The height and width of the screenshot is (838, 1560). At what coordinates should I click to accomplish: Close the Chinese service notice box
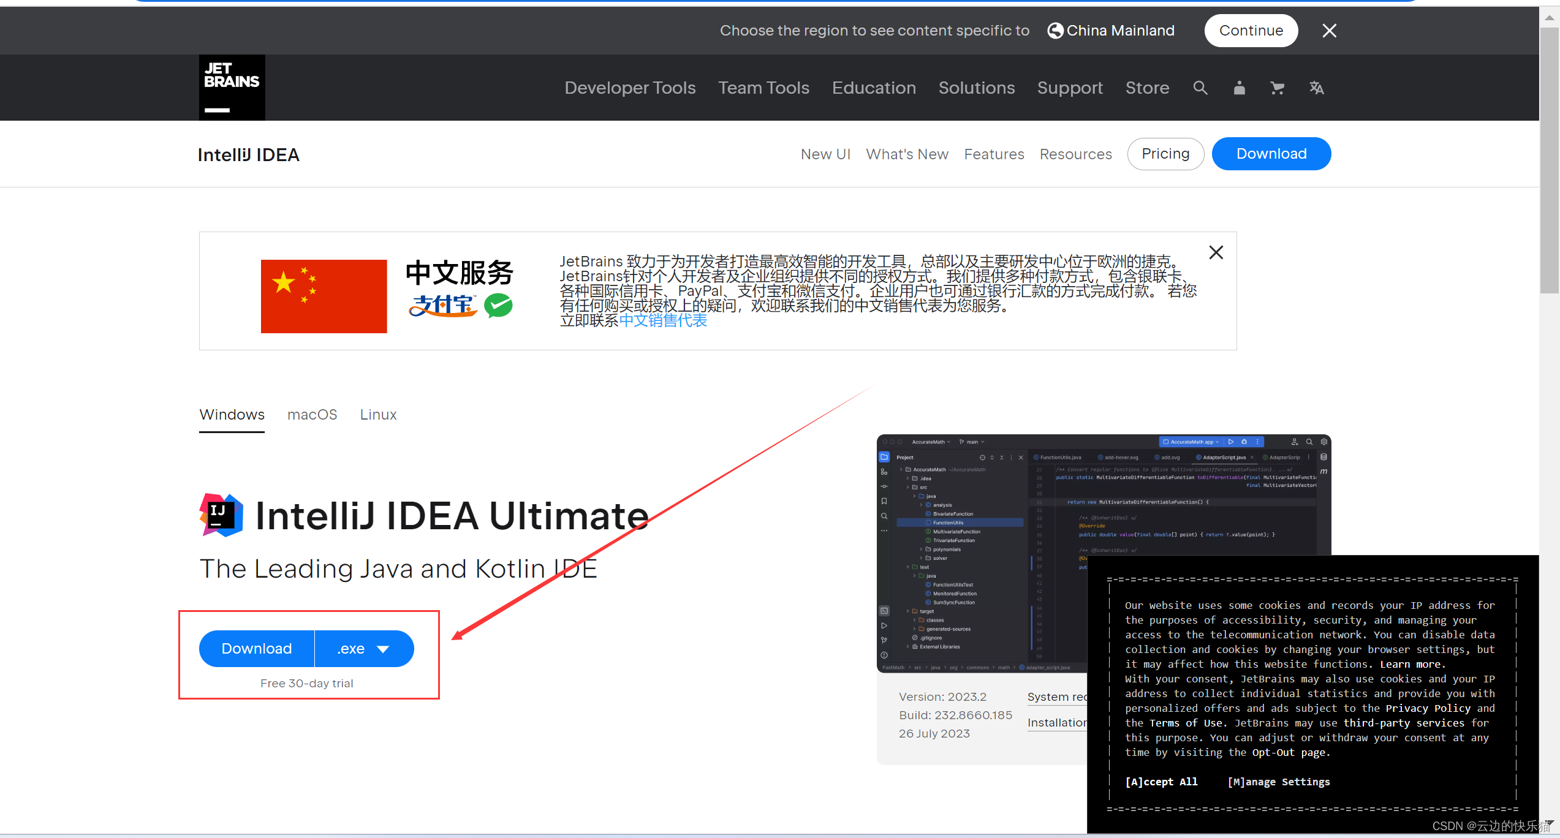[x=1216, y=252]
